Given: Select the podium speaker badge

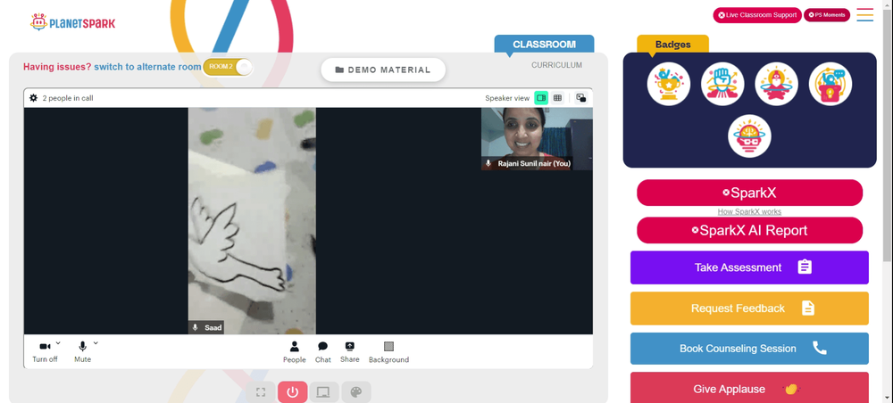Looking at the screenshot, I should (830, 84).
